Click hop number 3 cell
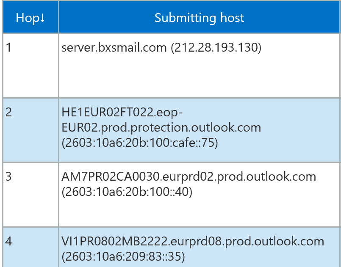This screenshot has width=341, height=267. click(30, 195)
